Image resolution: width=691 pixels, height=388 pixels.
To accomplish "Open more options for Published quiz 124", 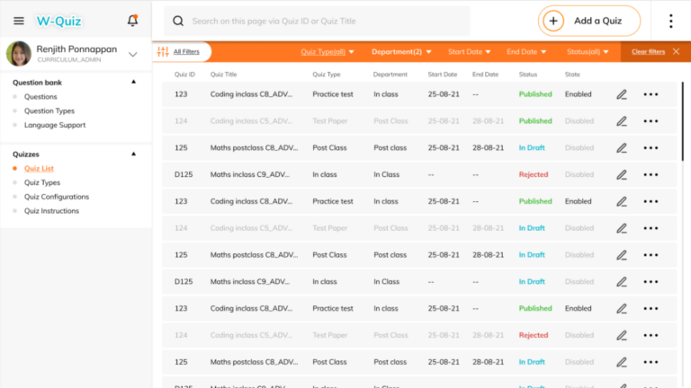I will 651,121.
